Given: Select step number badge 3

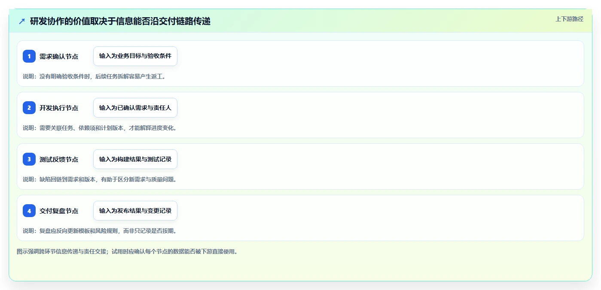Looking at the screenshot, I should tap(29, 159).
